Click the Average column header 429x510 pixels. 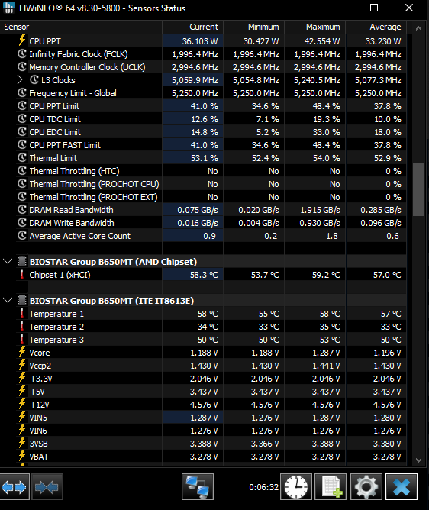pos(376,27)
